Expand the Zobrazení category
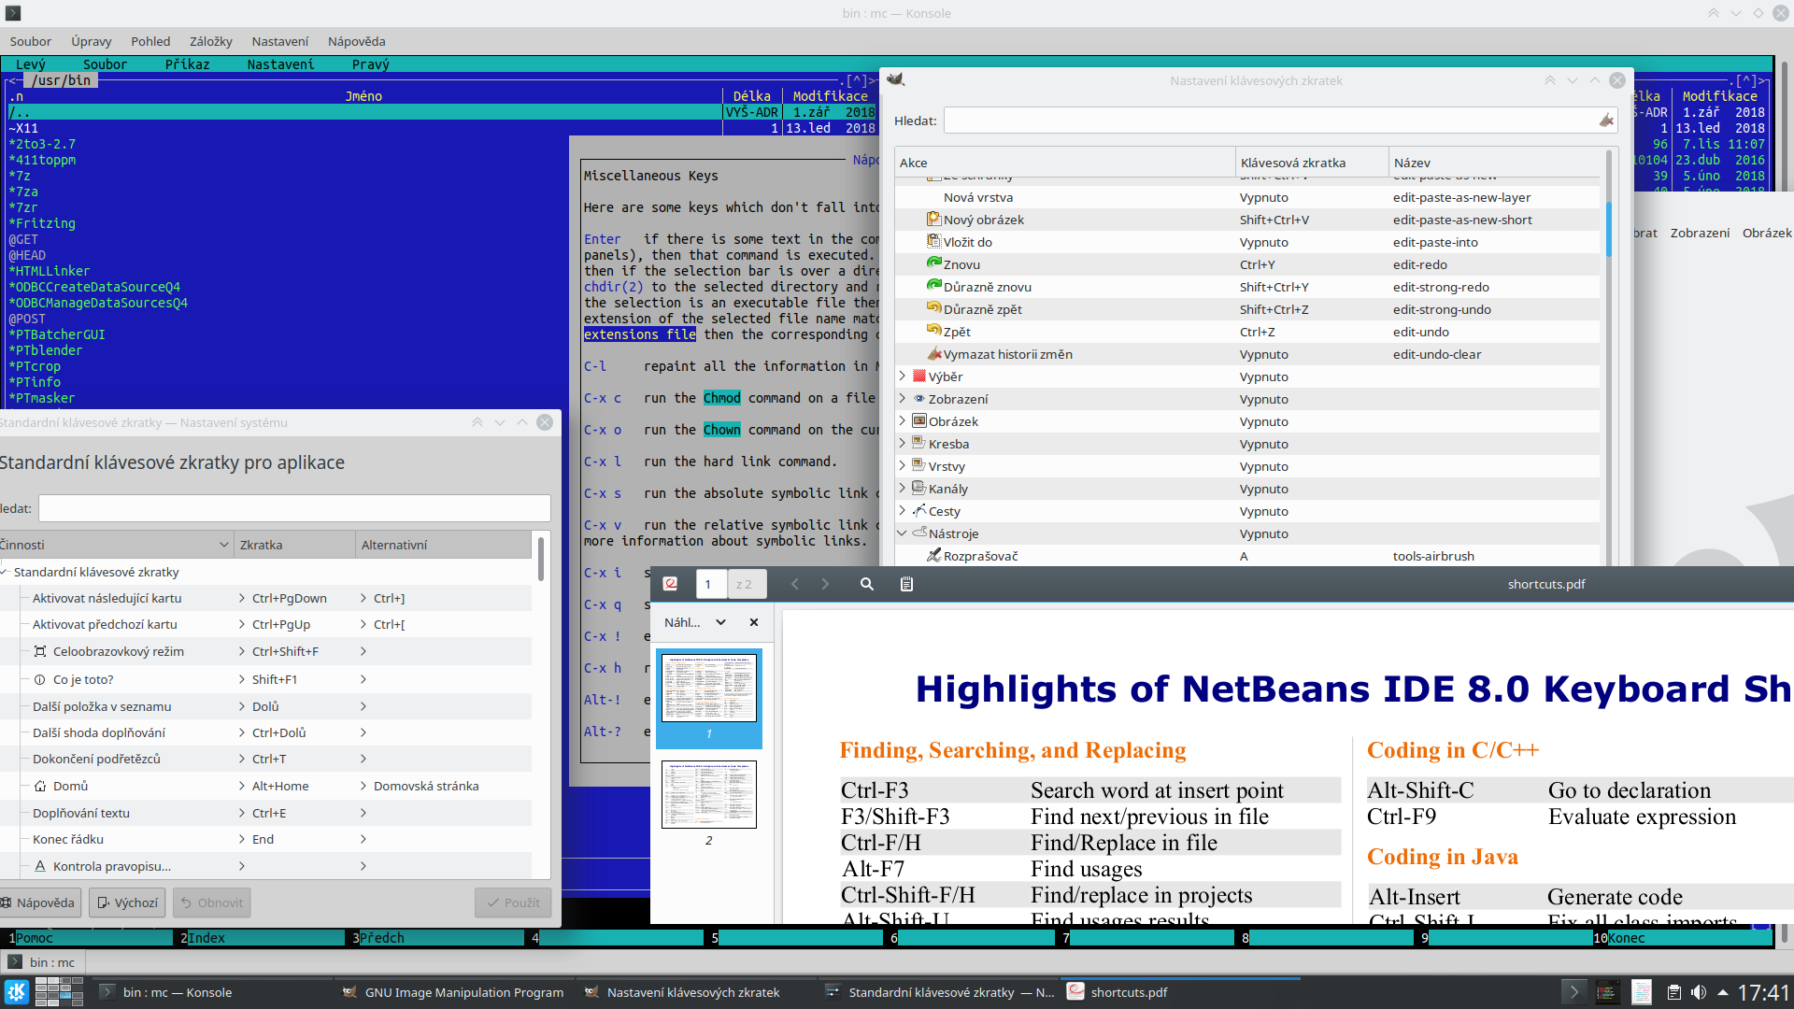Screen dimensions: 1794x1009 (x=903, y=398)
